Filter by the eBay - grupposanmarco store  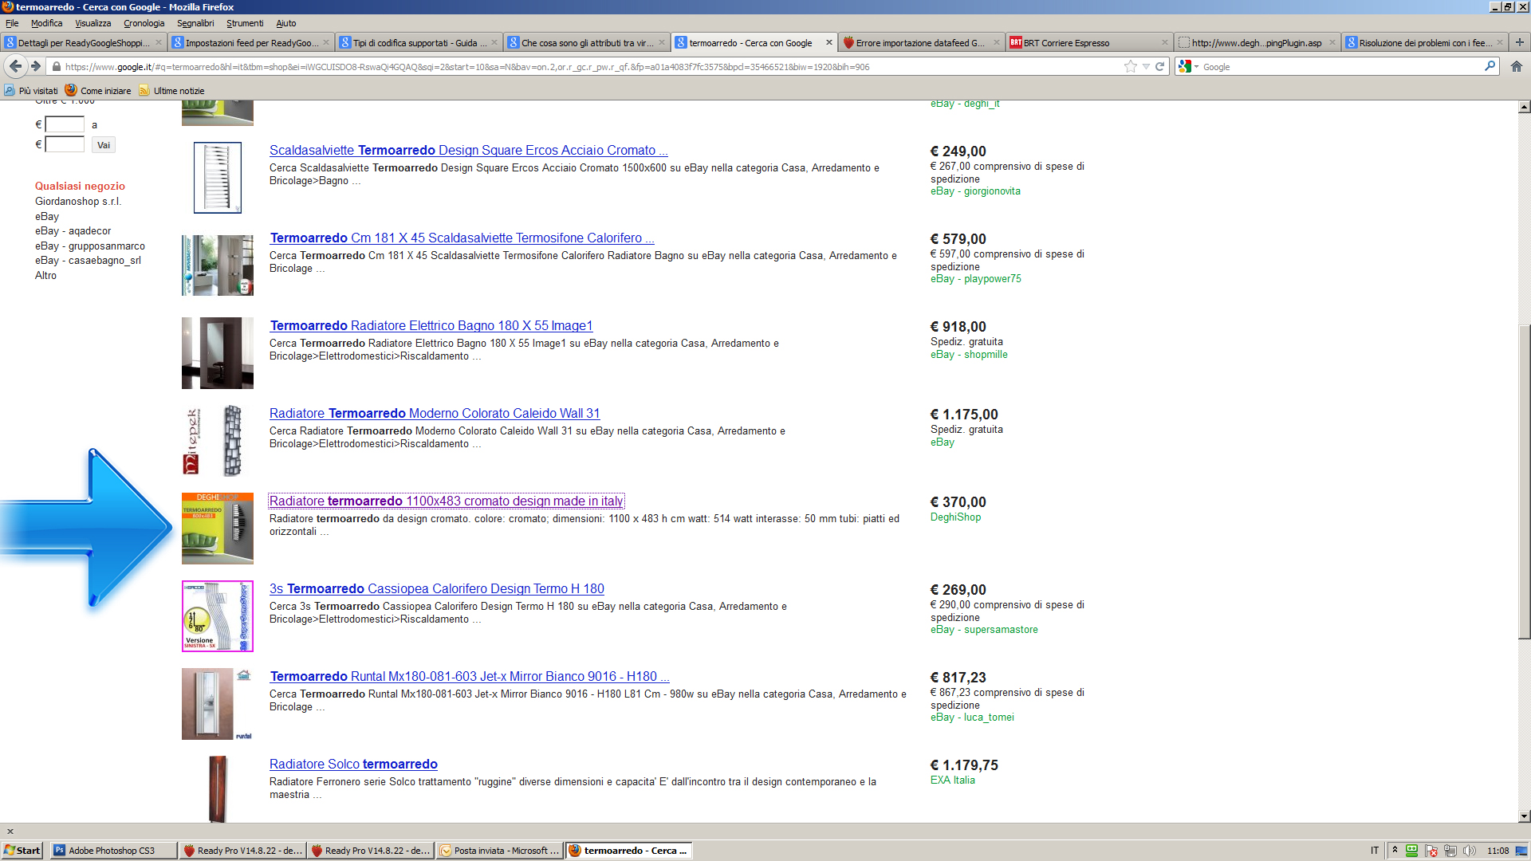tap(90, 246)
